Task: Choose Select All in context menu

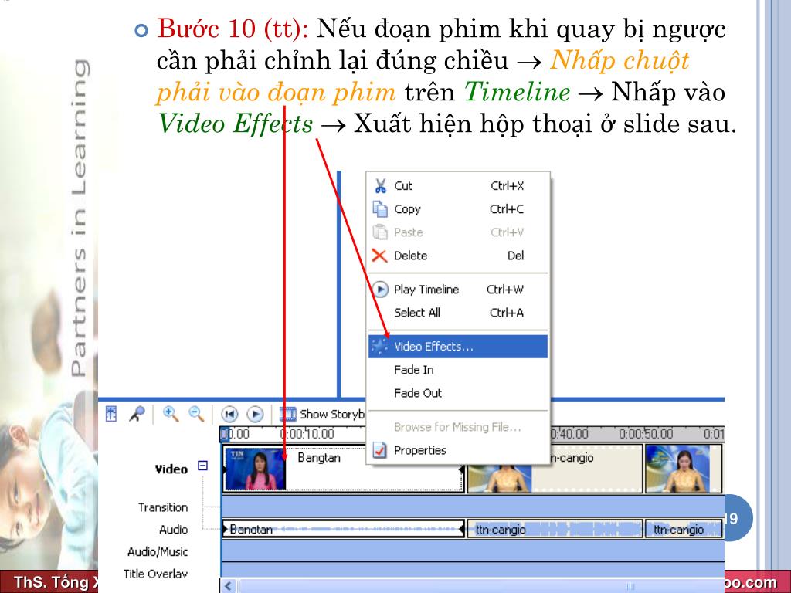Action: (458, 313)
